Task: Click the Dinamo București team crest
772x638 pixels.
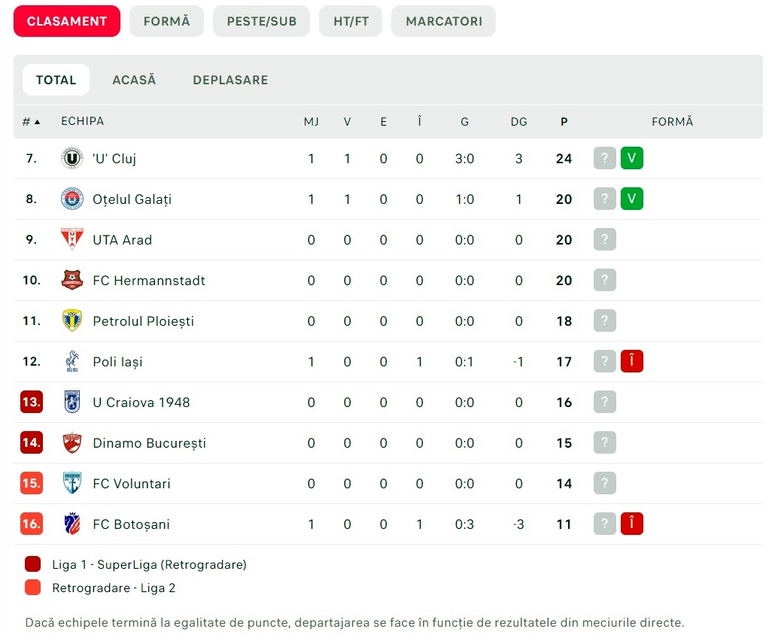Action: pos(72,443)
